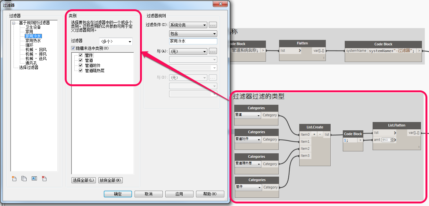Select 家用 filter in tree
This screenshot has width=429, height=206.
(29, 32)
